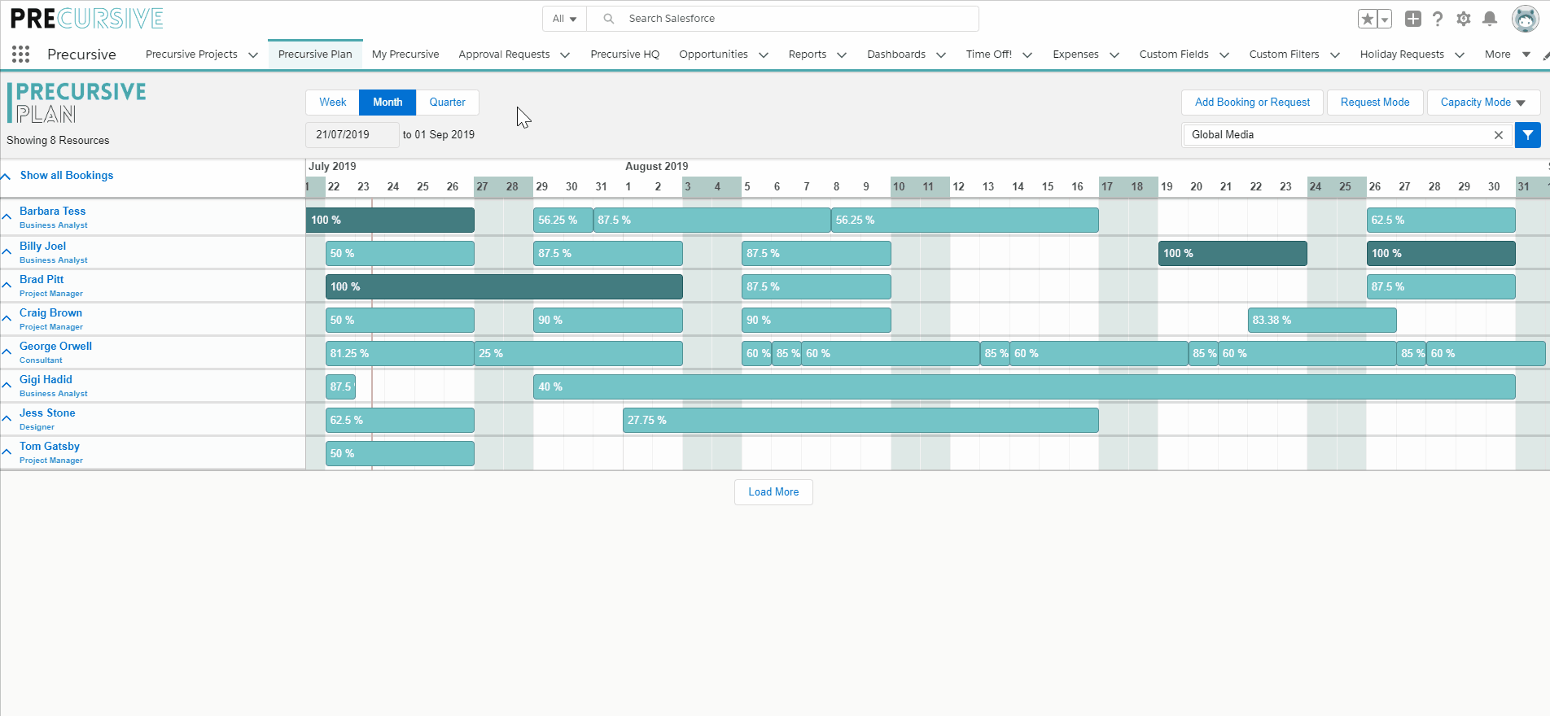Open the App Launcher grid icon
Viewport: 1550px width, 716px height.
21,55
